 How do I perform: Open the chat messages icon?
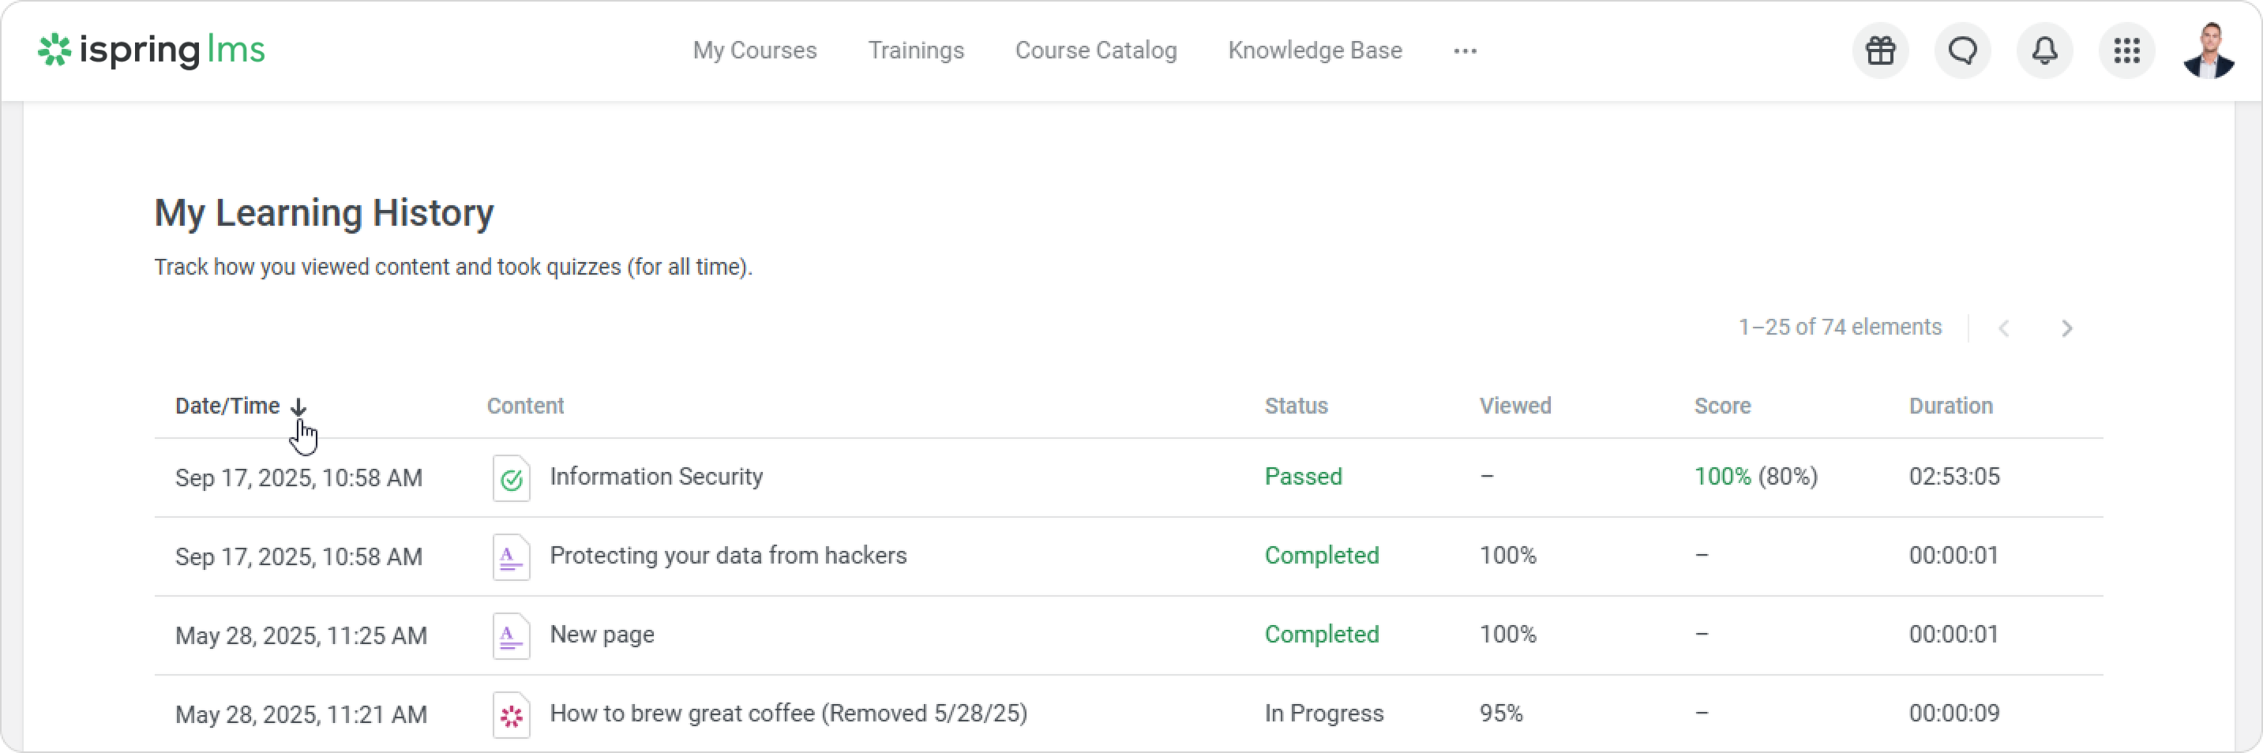1962,51
